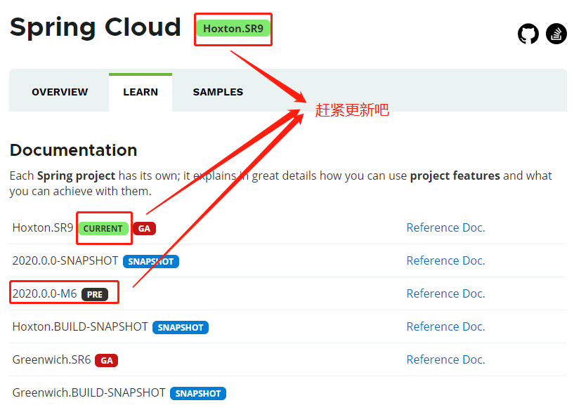Click the green CURRENT badge
The height and width of the screenshot is (417, 574).
click(103, 229)
